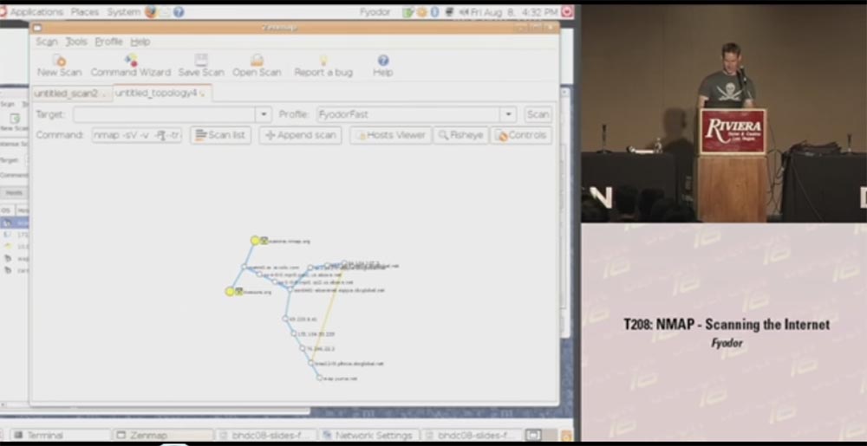Image resolution: width=867 pixels, height=446 pixels.
Task: Click the update notifier tray icon
Action: (x=408, y=11)
